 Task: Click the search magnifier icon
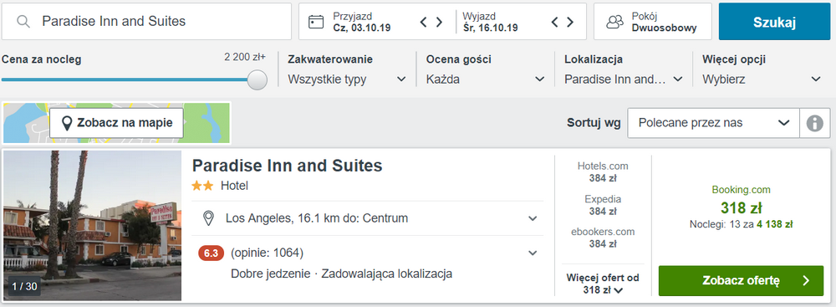tap(23, 22)
